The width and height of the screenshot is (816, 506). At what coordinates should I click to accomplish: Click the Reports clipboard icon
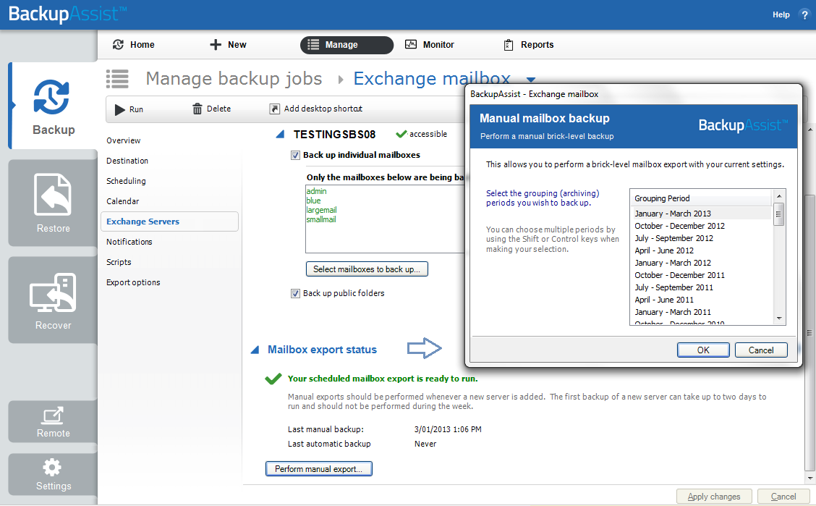coord(509,45)
